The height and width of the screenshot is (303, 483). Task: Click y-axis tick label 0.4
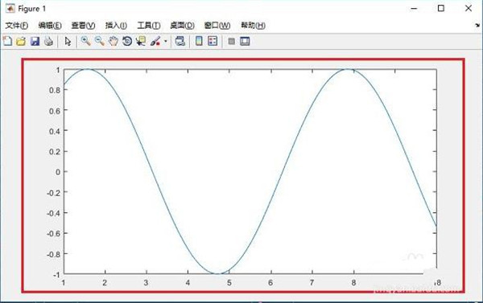pos(54,131)
